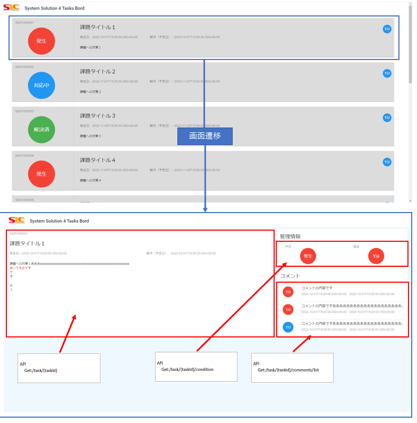
Task: Click the red Y.U assignee circle under 管理情報
Action: point(376,256)
